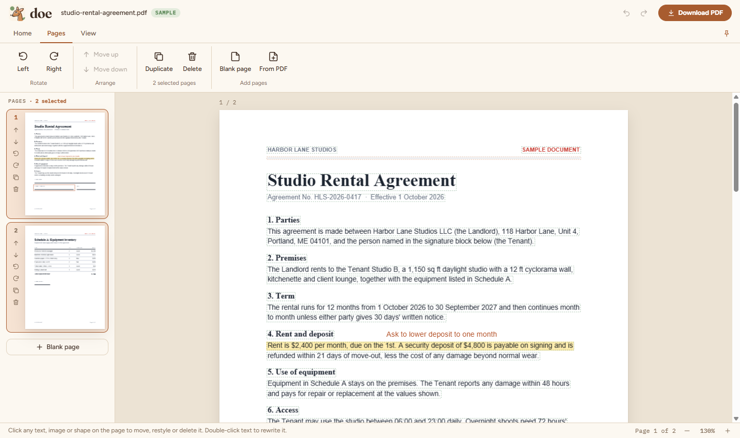The width and height of the screenshot is (740, 438).
Task: Rotate page 1 right from sidebar
Action: [16, 166]
